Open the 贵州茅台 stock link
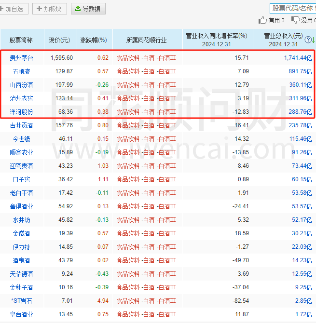Image resolution: width=316 pixels, height=323 pixels. 21,58
